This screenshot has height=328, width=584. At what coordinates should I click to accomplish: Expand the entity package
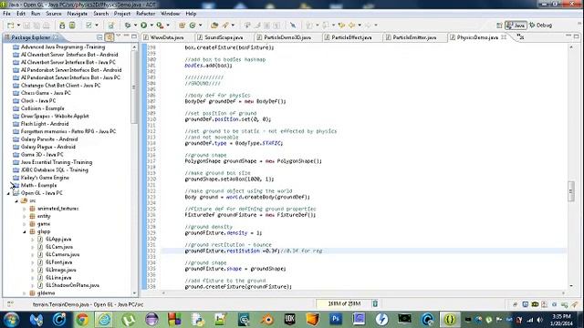25,216
